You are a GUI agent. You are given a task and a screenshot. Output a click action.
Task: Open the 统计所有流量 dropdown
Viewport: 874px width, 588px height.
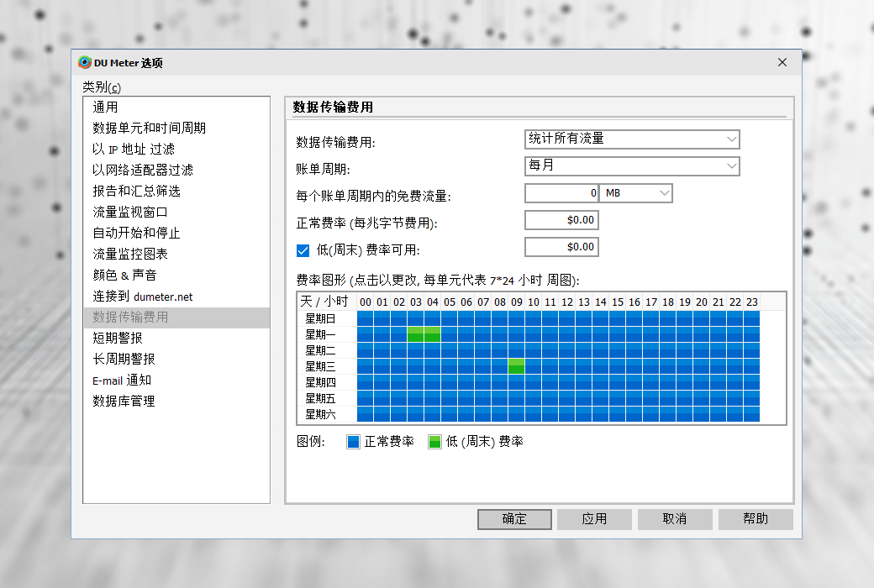tap(632, 139)
